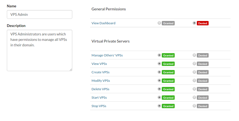Open the Manage Others' VPSs link
This screenshot has width=239, height=121.
[x=107, y=55]
